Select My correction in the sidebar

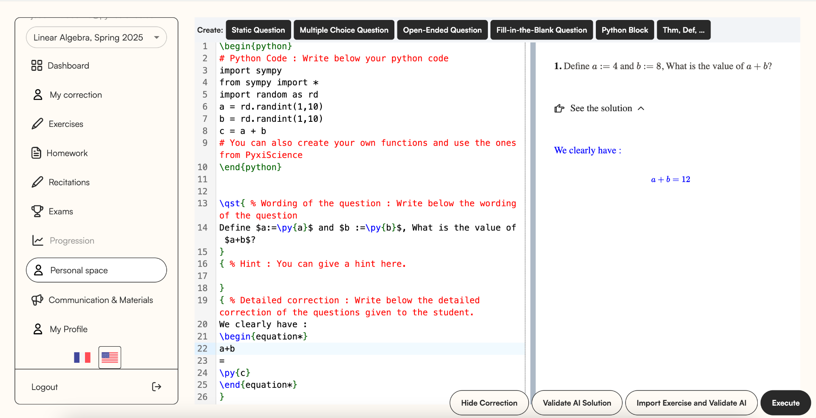(x=75, y=95)
